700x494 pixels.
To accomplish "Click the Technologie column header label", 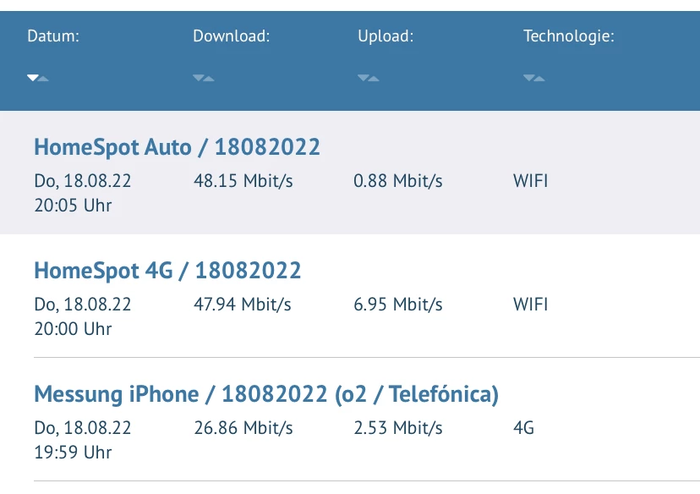I will click(x=568, y=36).
